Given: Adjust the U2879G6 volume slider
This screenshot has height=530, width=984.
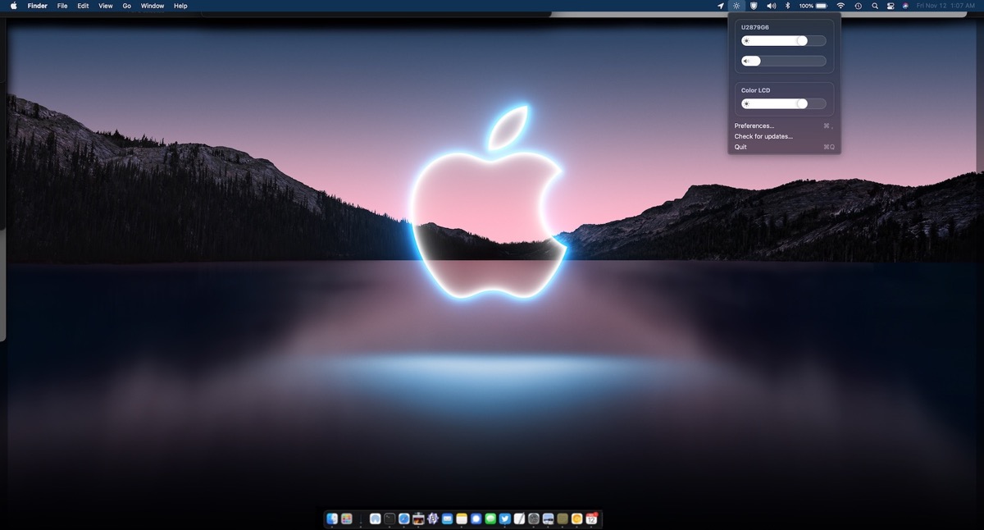Looking at the screenshot, I should coord(784,61).
